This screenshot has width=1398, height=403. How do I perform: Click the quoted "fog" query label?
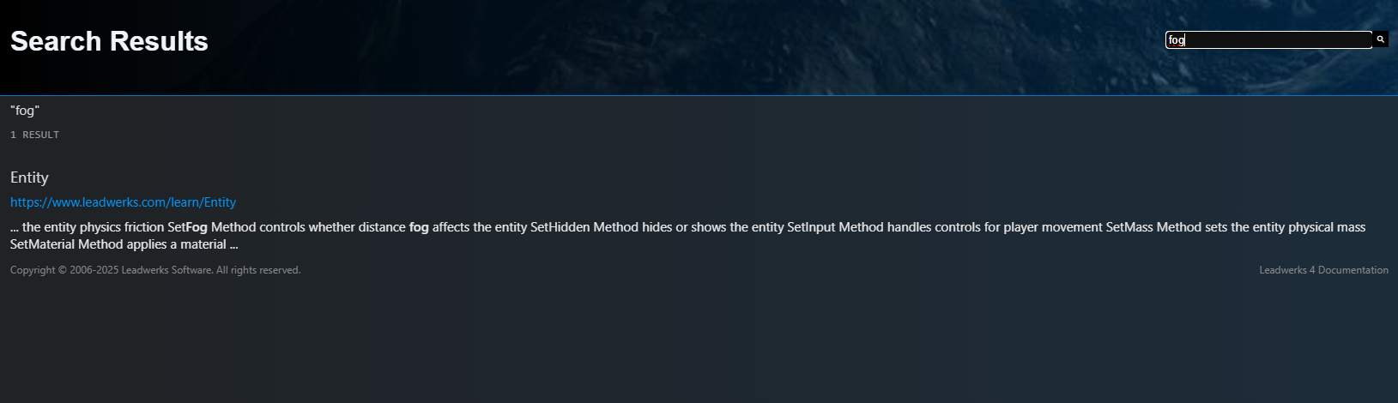(x=25, y=111)
